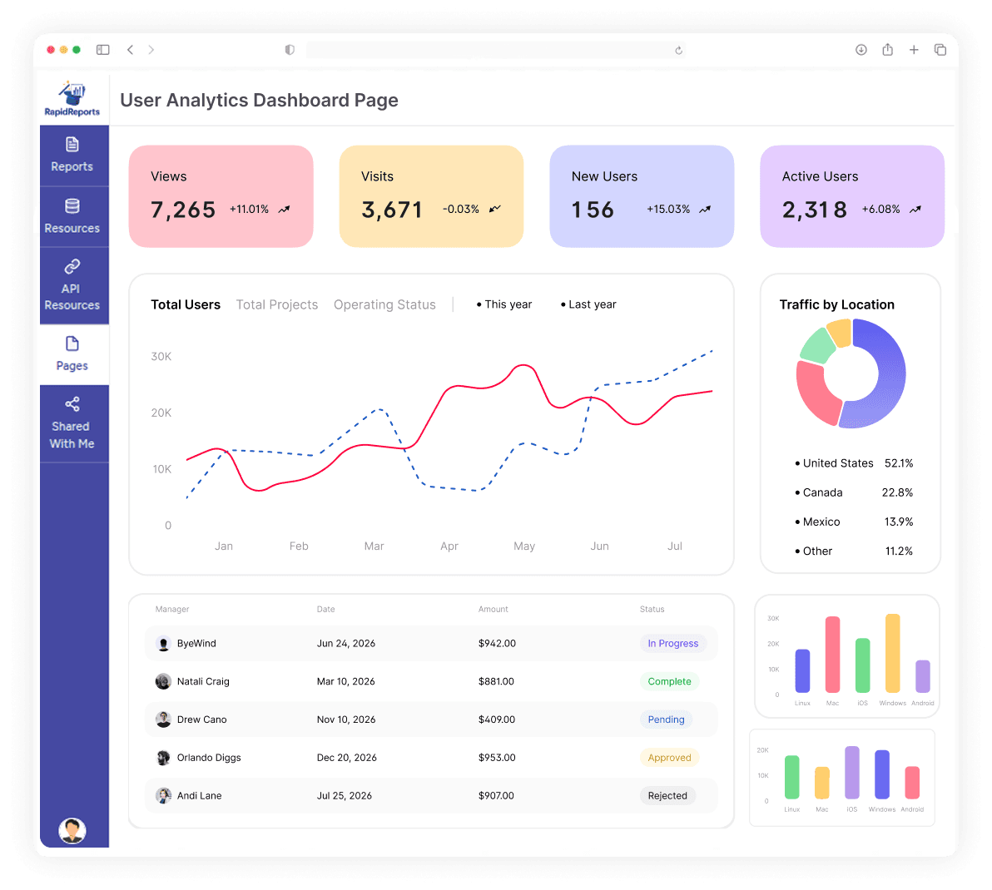Click the Views trend arrow icon

[285, 210]
